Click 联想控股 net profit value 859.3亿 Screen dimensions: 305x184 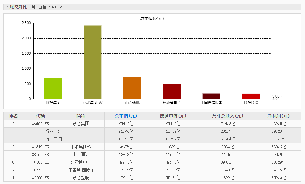pos(279,177)
